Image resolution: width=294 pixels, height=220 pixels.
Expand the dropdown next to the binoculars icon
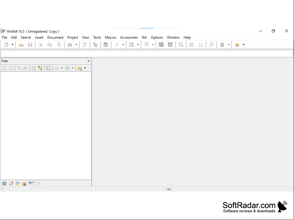[x=76, y=45]
